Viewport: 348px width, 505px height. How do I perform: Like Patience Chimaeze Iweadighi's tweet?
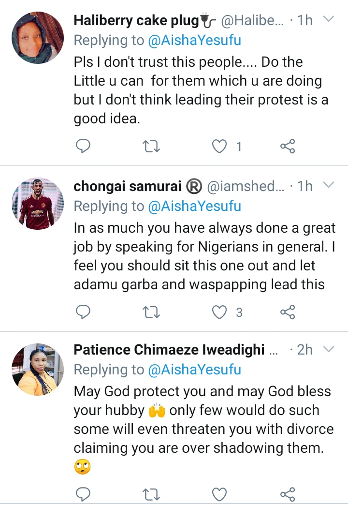point(220,494)
